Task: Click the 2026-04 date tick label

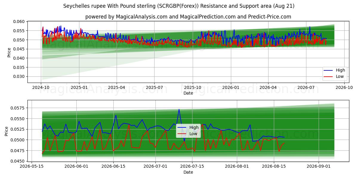Action: [x=268, y=87]
